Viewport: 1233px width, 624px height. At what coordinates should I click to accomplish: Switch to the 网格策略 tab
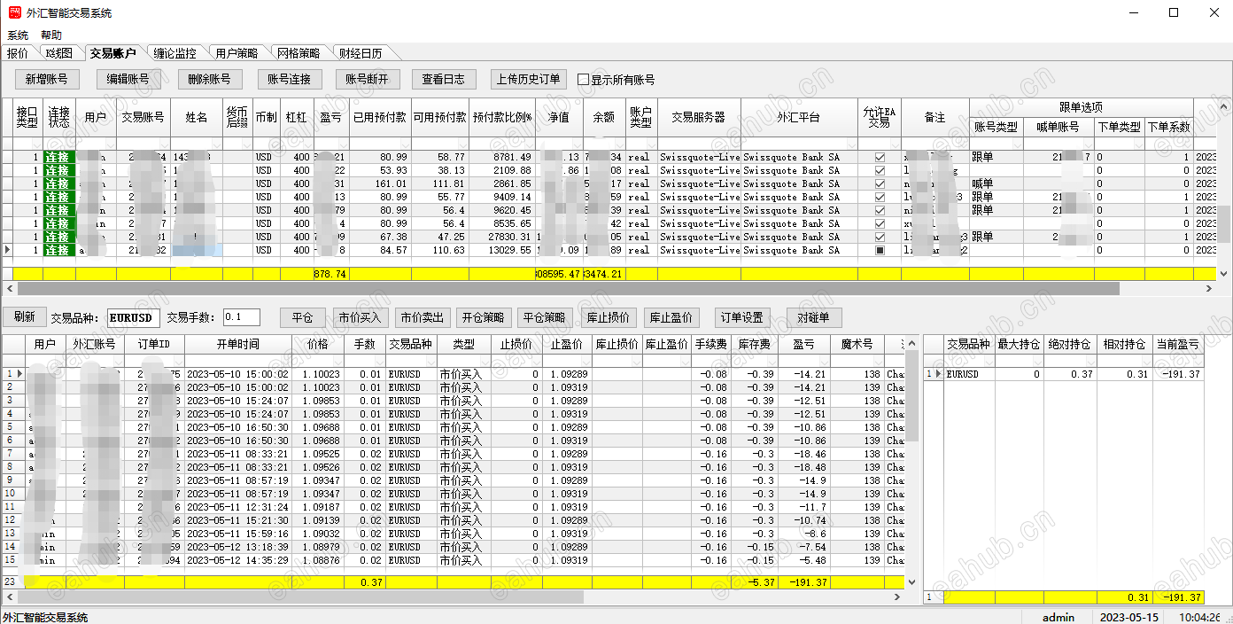pos(299,53)
